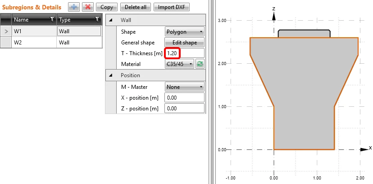Click the Copy button

point(107,7)
